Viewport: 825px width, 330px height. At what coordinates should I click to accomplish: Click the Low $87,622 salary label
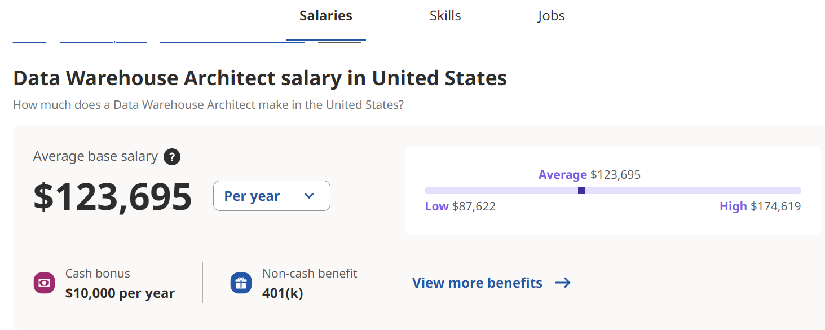point(460,206)
